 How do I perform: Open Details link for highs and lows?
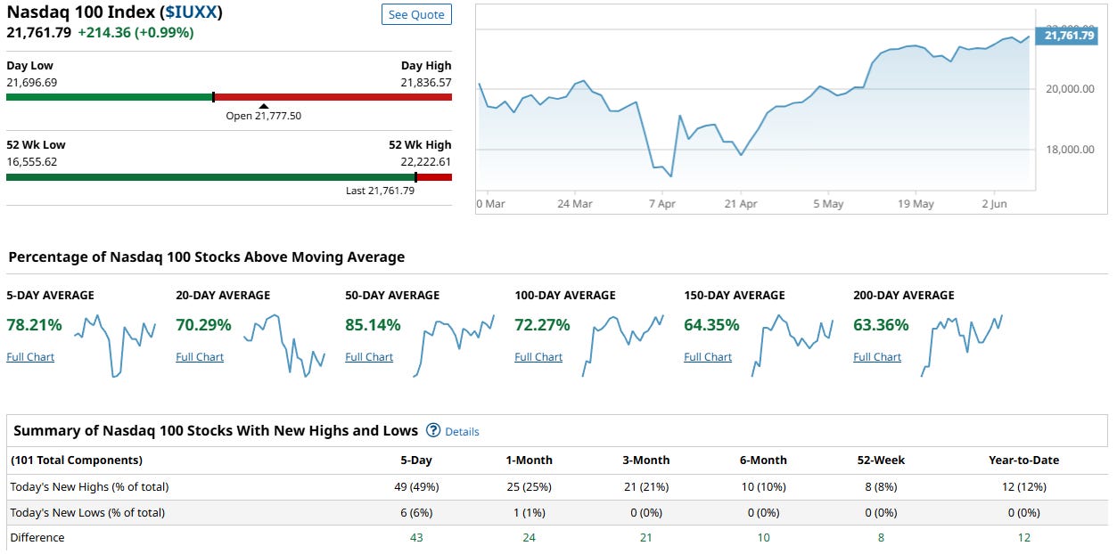point(462,432)
